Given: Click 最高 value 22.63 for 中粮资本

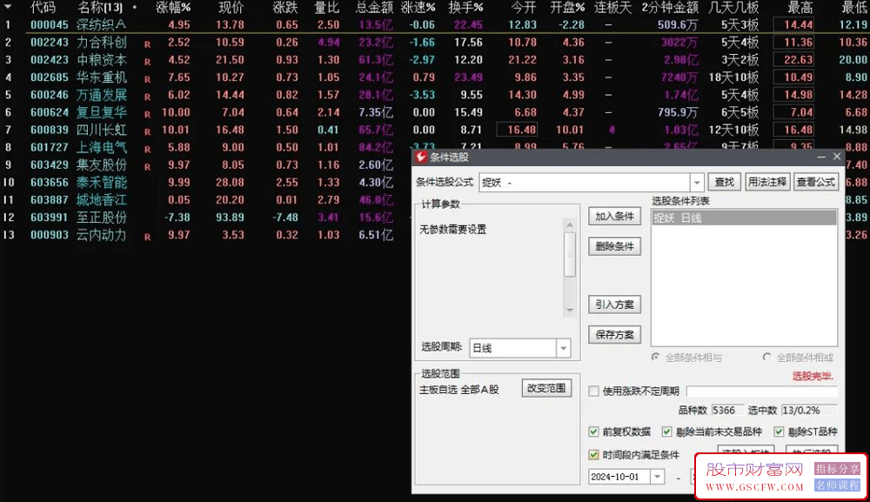Looking at the screenshot, I should [x=793, y=60].
